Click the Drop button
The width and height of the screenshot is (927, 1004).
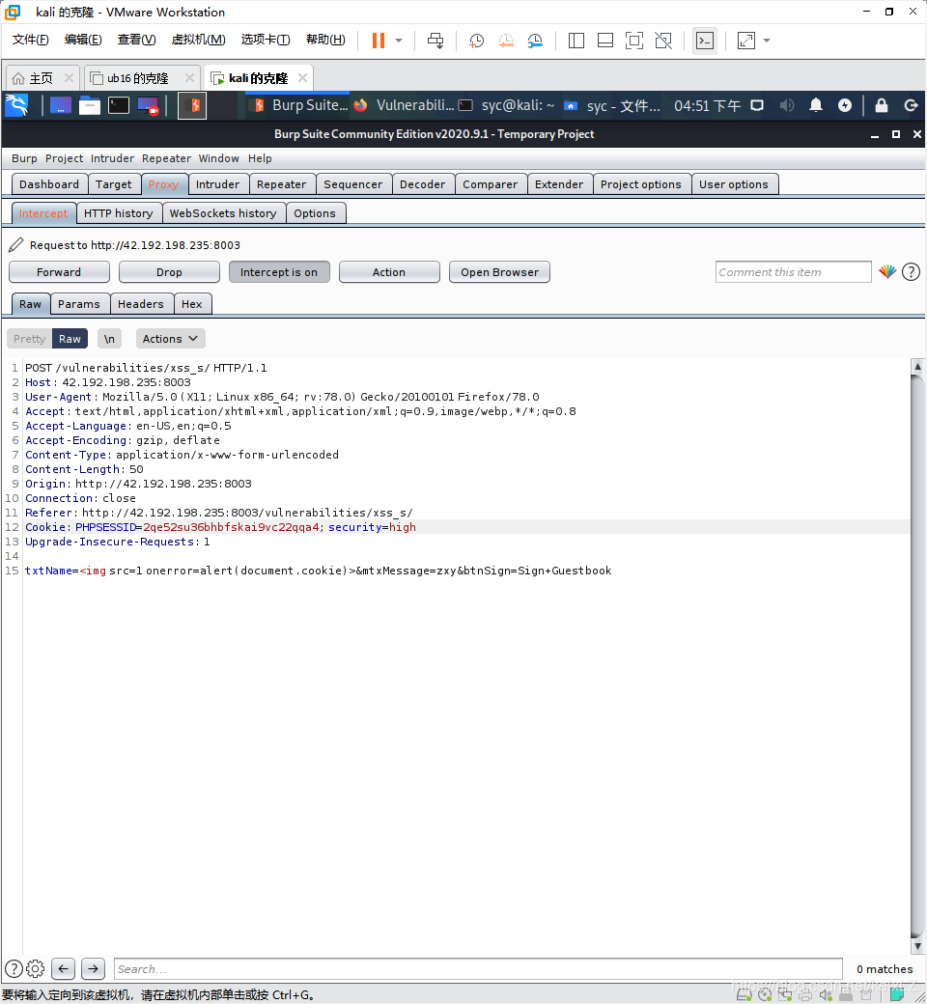169,272
